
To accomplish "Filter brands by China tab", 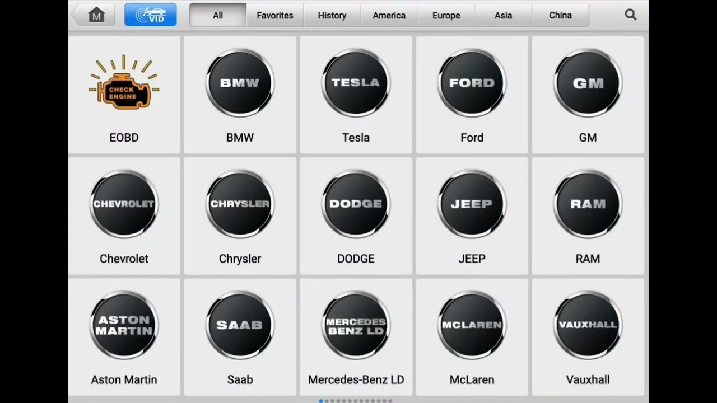I will (561, 15).
